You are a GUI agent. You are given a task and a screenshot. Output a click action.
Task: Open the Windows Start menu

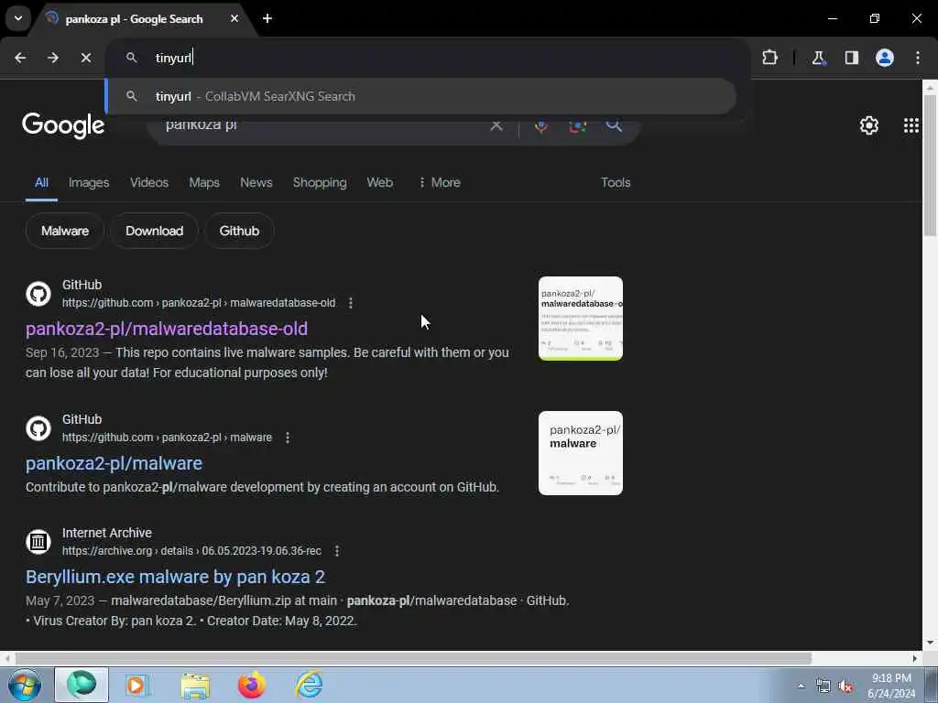[24, 685]
